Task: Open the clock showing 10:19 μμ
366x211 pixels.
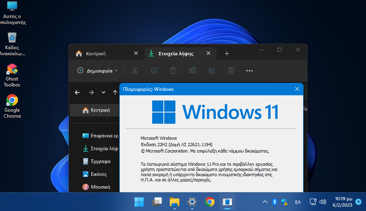Action: (x=342, y=202)
